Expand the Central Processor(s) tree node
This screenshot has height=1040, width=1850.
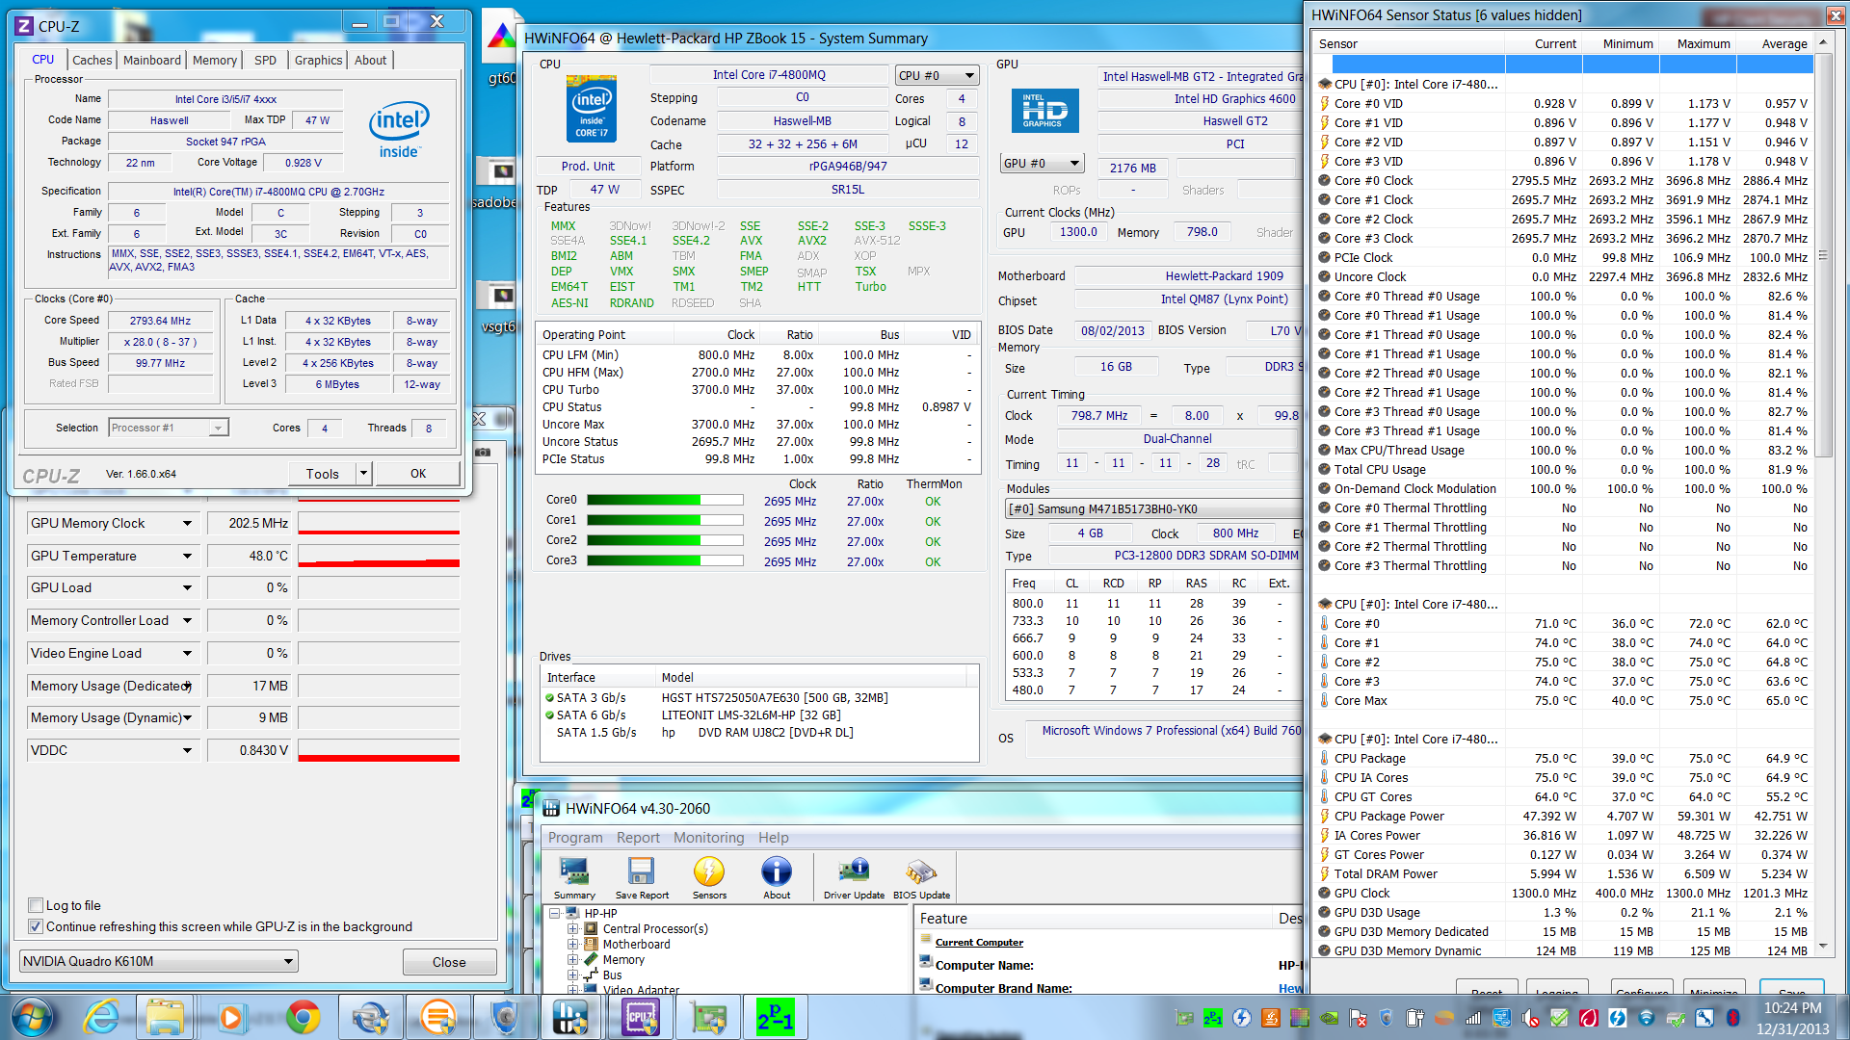pyautogui.click(x=572, y=929)
